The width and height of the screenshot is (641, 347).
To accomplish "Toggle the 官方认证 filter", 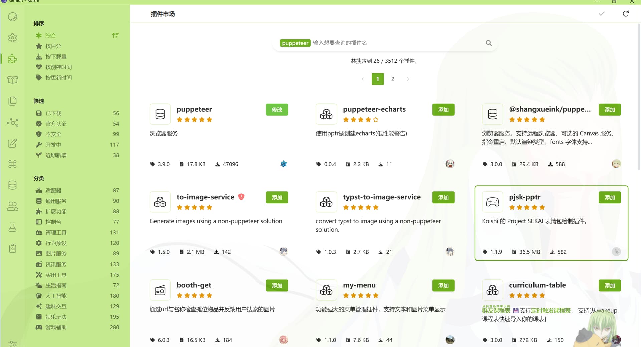I will [x=56, y=124].
